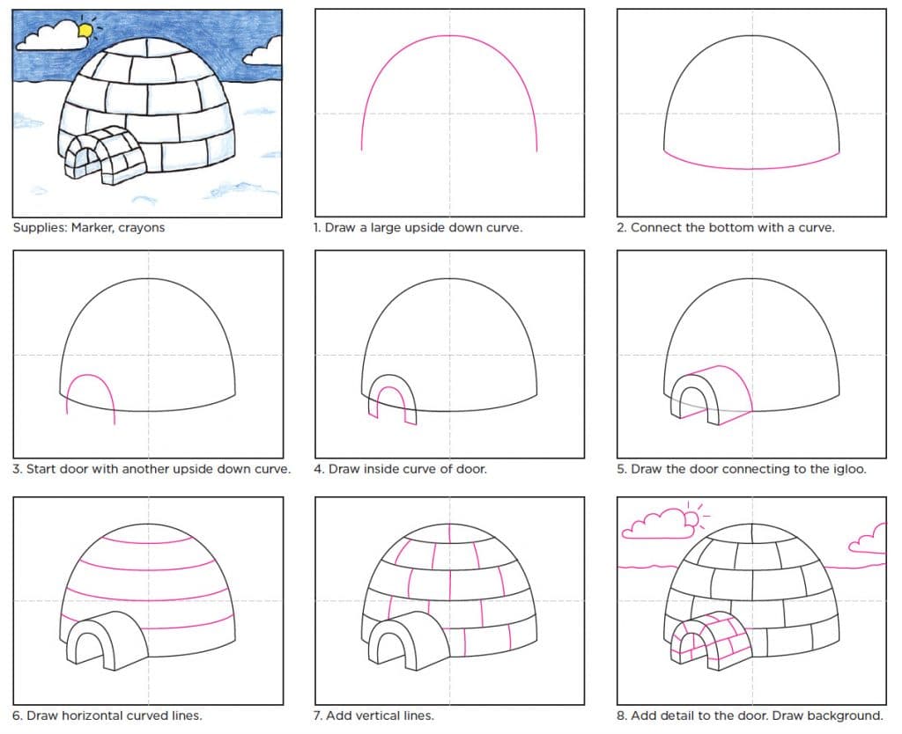
Task: Select the step 1 upside down curve panel
Action: click(450, 113)
